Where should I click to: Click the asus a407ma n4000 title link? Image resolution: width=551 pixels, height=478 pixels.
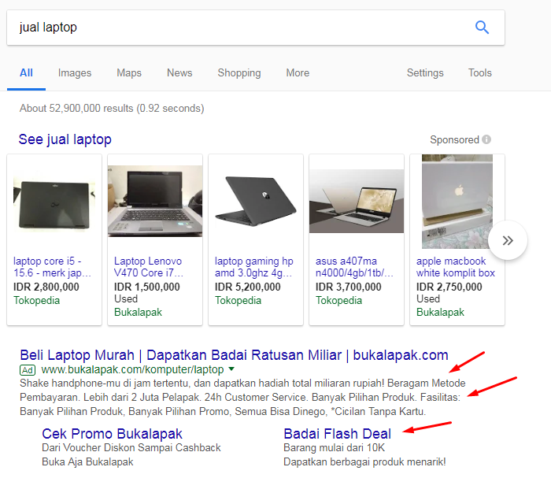pos(354,267)
